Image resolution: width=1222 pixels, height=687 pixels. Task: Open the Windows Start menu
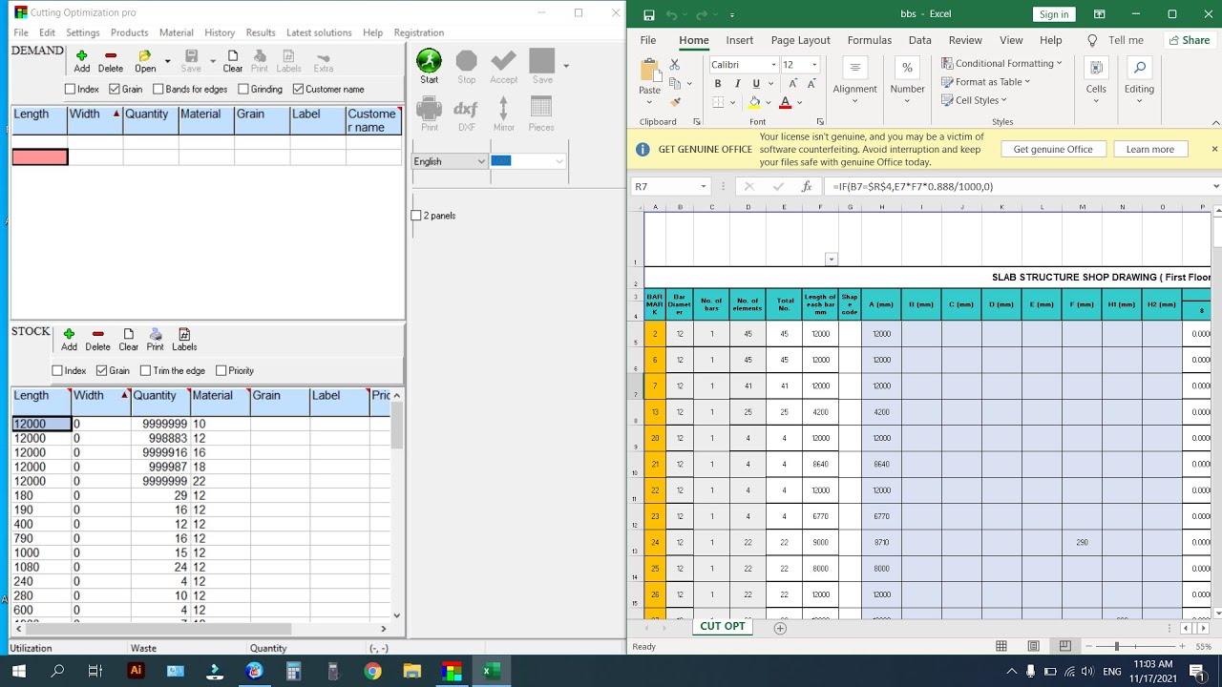click(19, 671)
